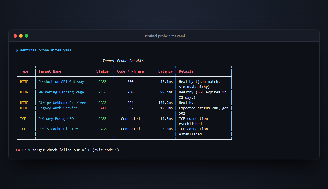Click HTTP type in Marketing Landing Page row

coord(24,92)
